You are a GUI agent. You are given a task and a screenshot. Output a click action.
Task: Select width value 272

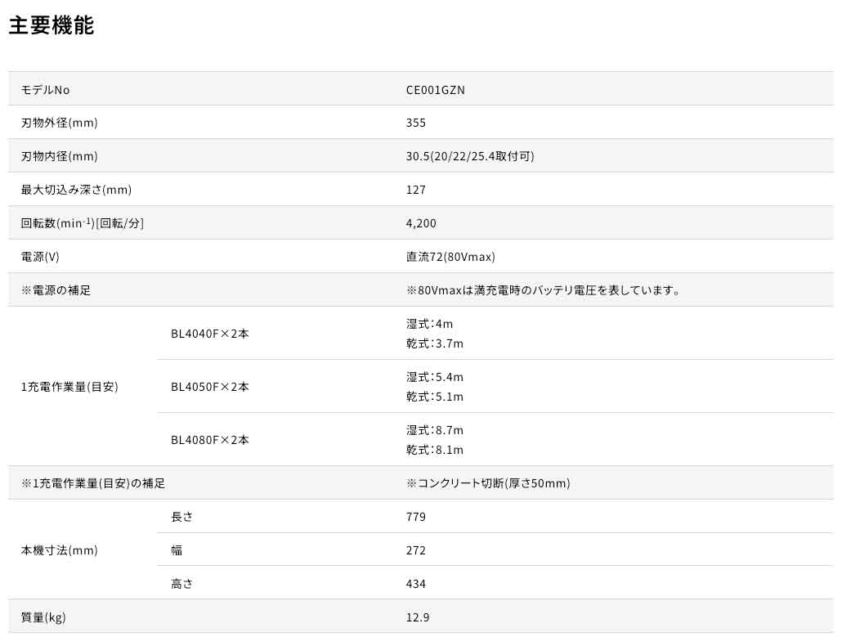pyautogui.click(x=415, y=550)
